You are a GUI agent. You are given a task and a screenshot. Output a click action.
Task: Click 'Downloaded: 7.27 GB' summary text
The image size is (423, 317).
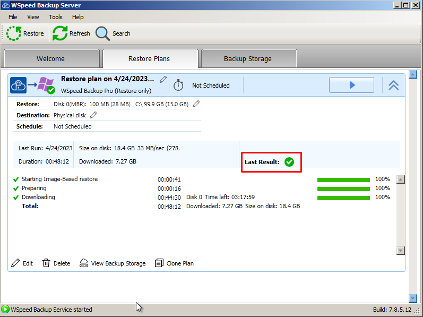click(x=108, y=161)
